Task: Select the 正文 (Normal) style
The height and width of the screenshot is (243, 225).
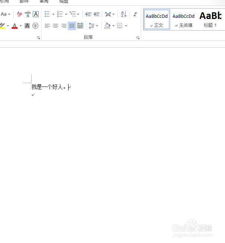Action: point(157,19)
